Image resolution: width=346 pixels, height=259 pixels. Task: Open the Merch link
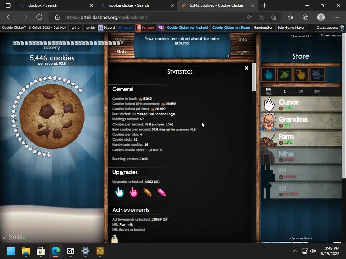click(127, 28)
